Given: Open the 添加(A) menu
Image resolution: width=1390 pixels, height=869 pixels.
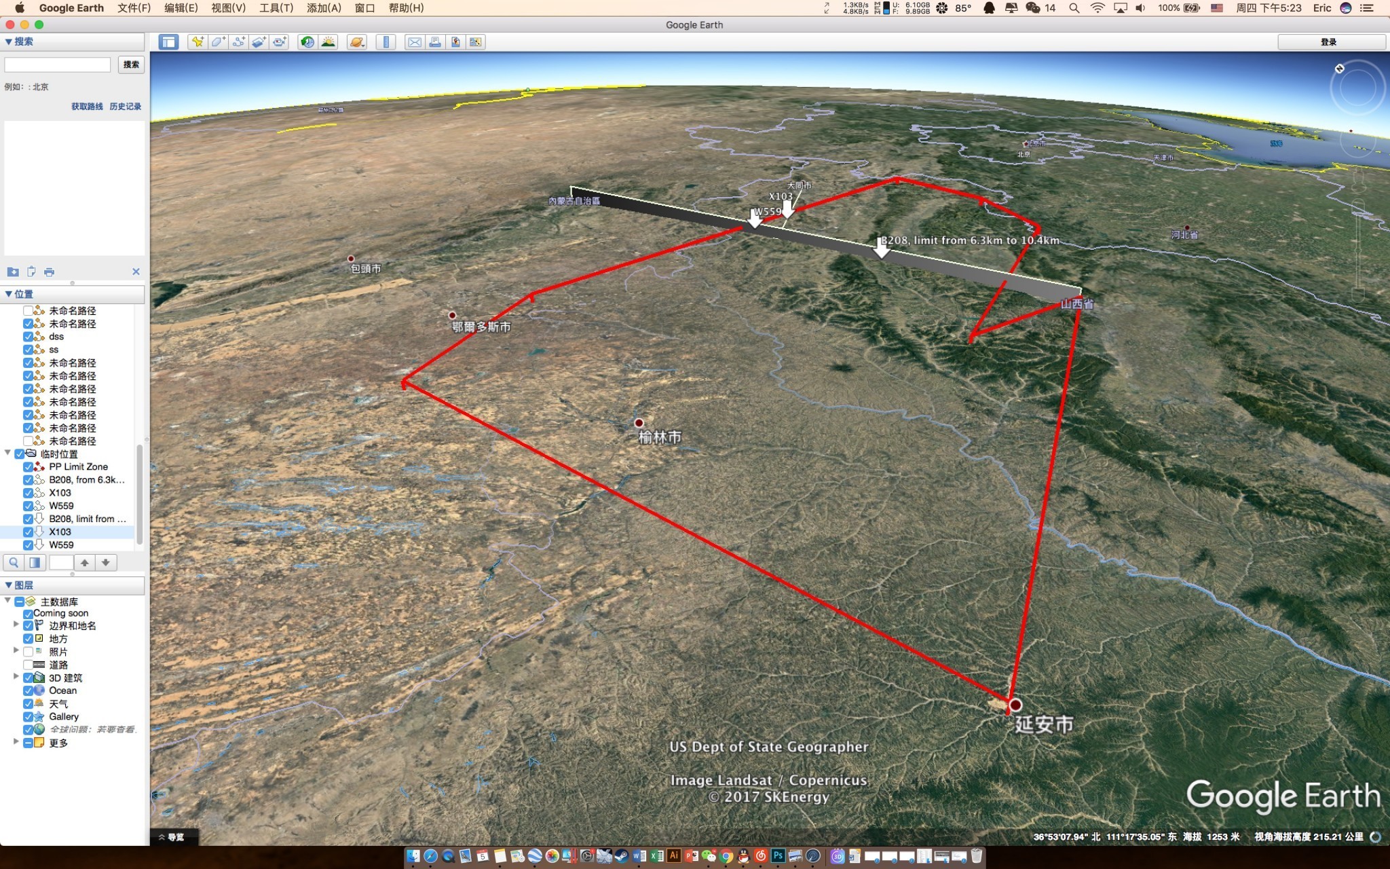Looking at the screenshot, I should 324,8.
